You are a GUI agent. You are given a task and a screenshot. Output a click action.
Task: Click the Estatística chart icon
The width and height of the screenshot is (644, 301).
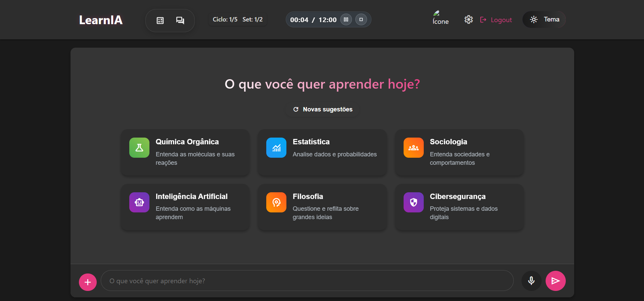(x=276, y=148)
